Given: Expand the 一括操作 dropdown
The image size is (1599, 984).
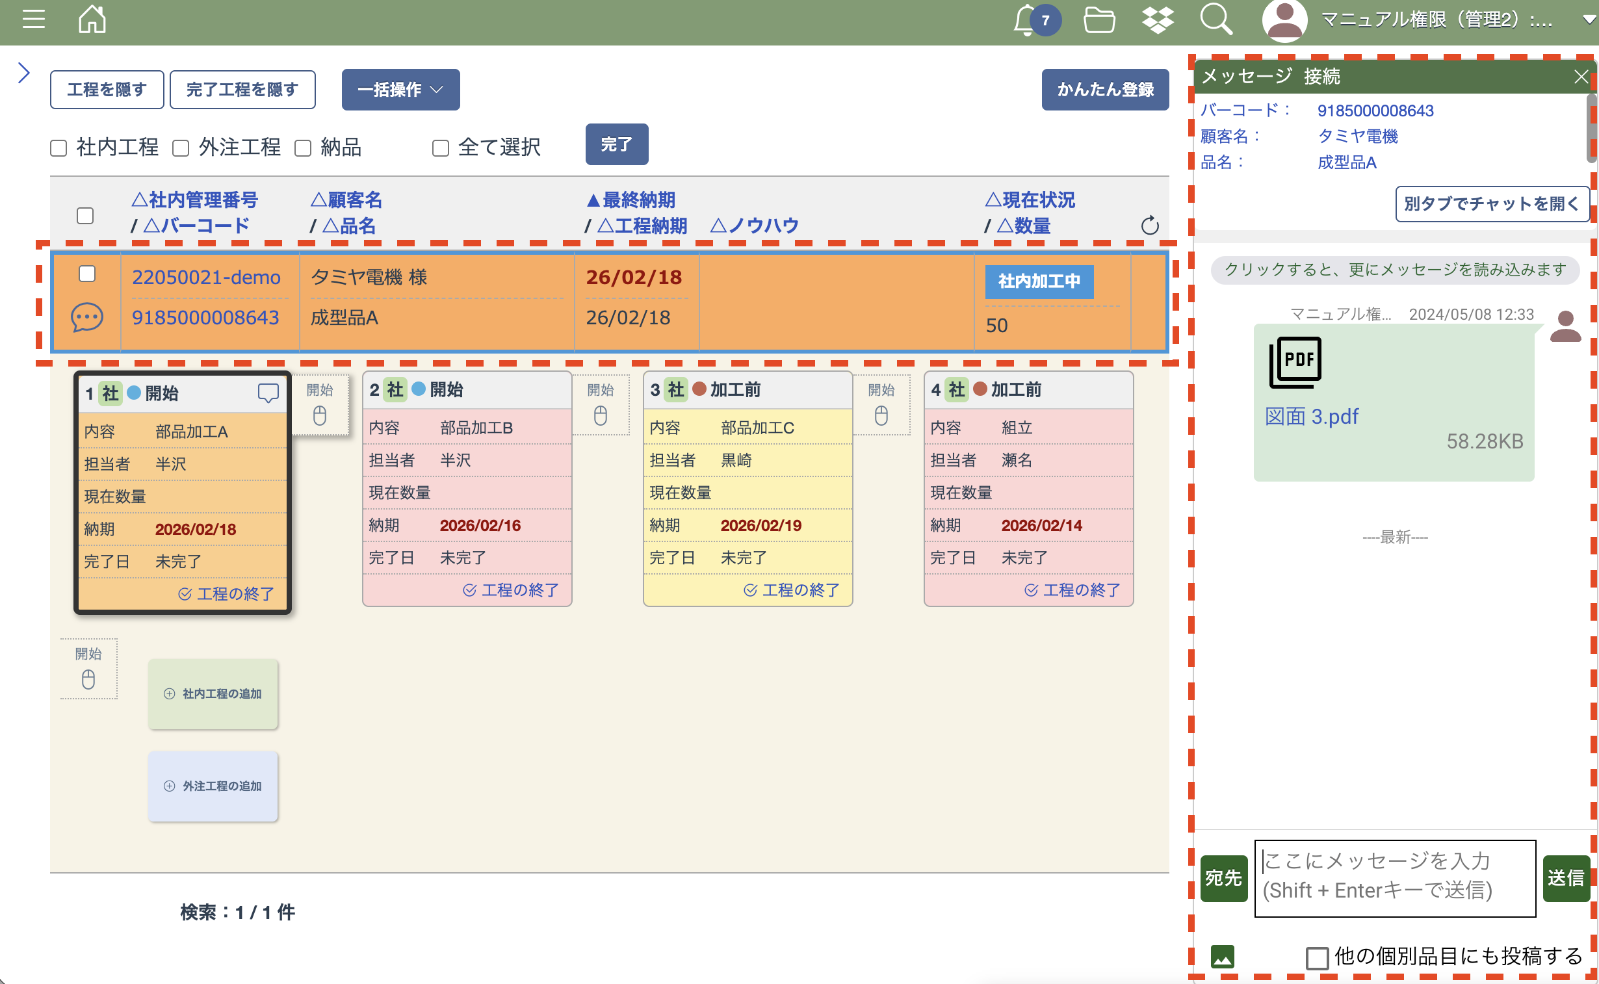Looking at the screenshot, I should click(400, 89).
